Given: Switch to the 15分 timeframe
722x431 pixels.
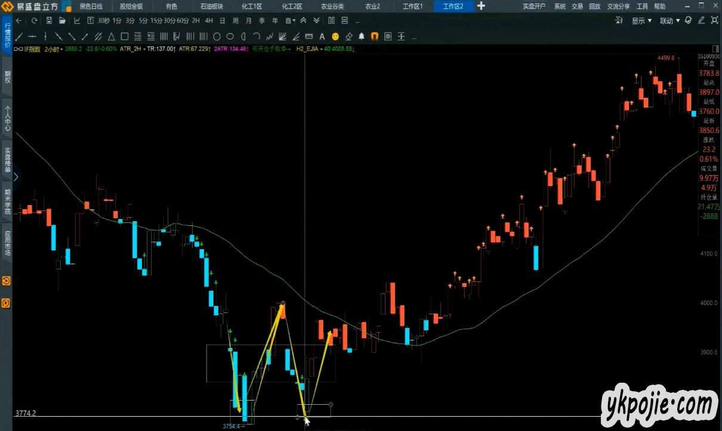Looking at the screenshot, I should tap(156, 21).
